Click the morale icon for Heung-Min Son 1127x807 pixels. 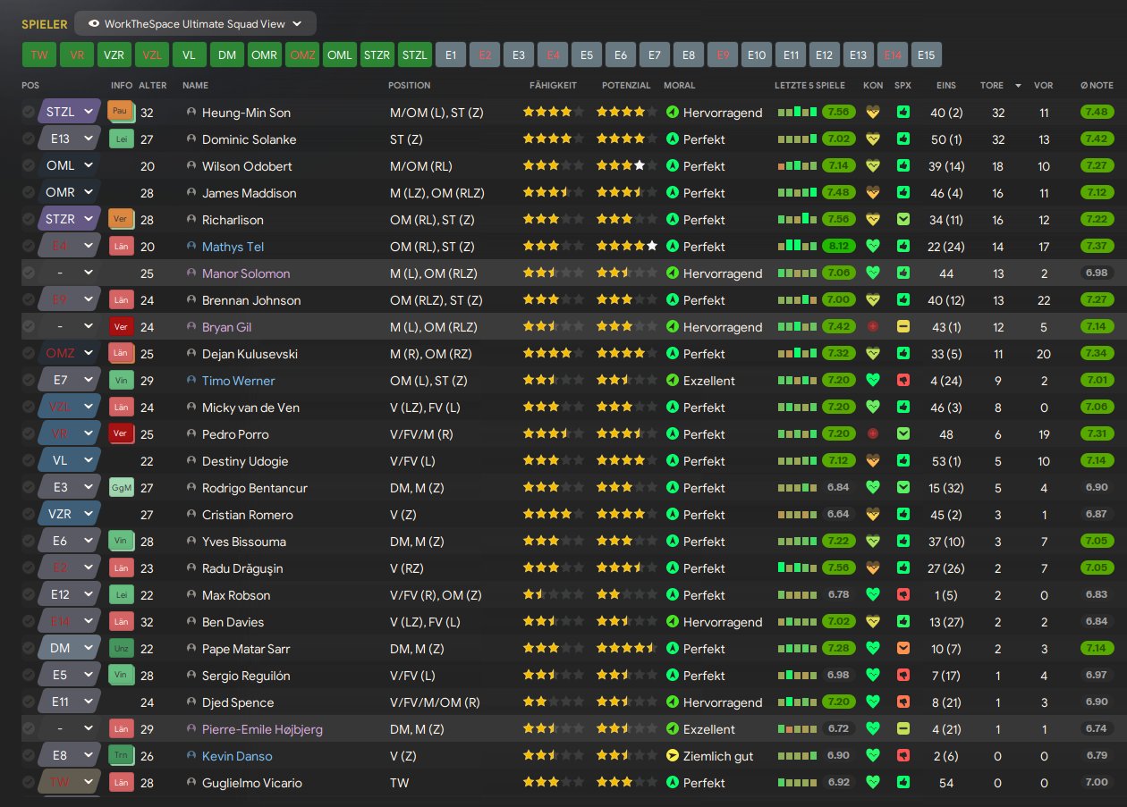tap(673, 113)
